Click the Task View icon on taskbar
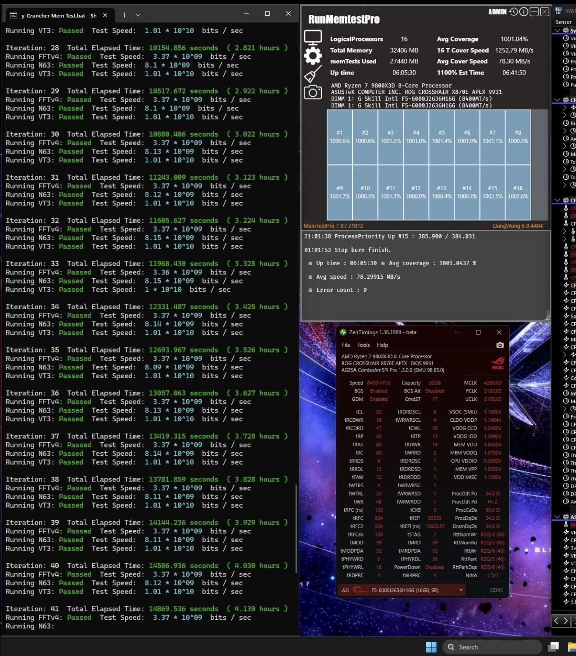576x656 pixels. pos(554,647)
